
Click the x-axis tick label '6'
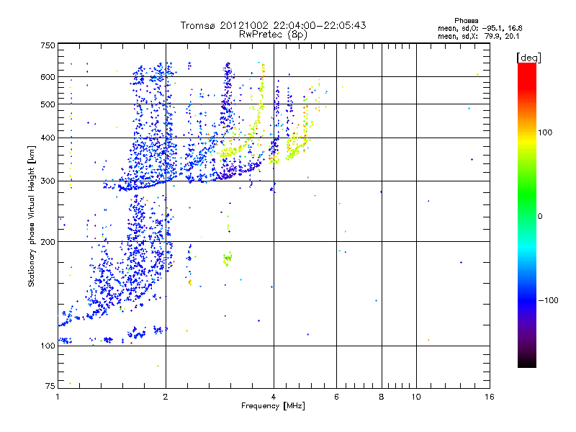point(336,397)
